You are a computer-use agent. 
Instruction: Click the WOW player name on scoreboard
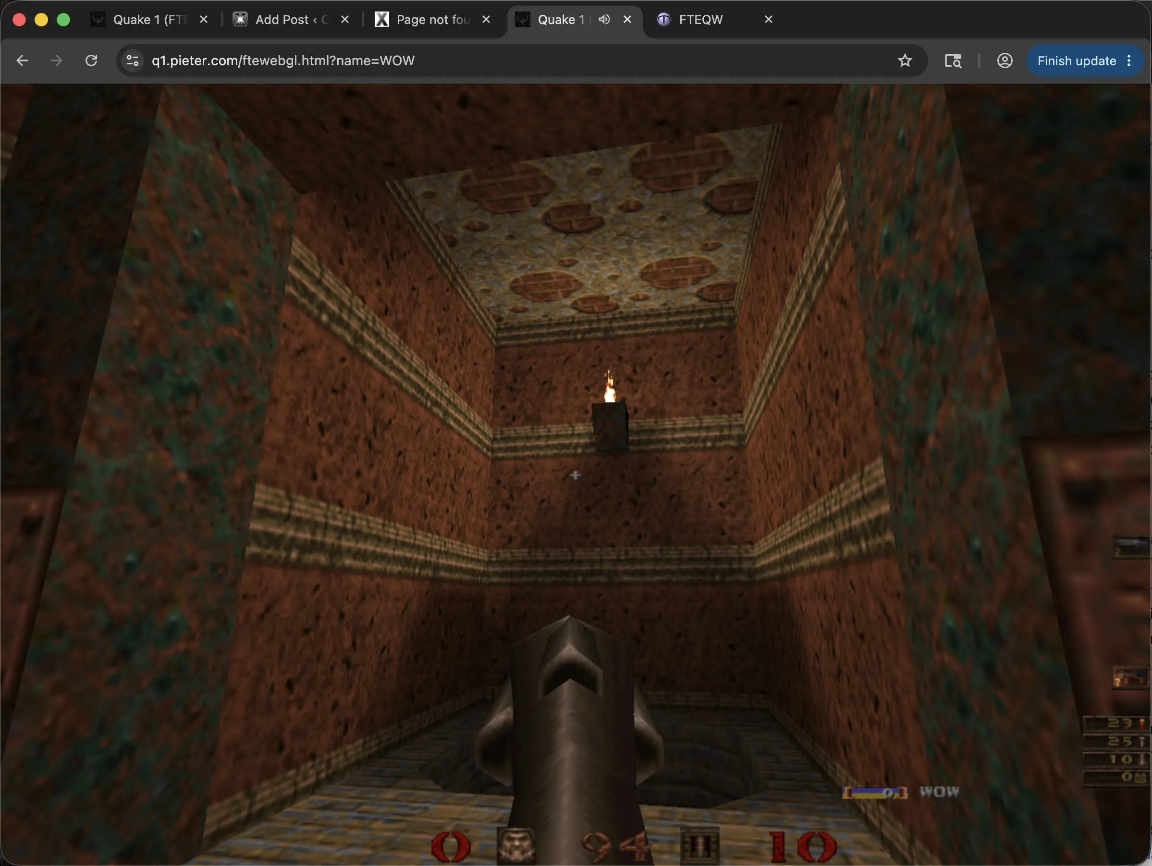point(939,792)
